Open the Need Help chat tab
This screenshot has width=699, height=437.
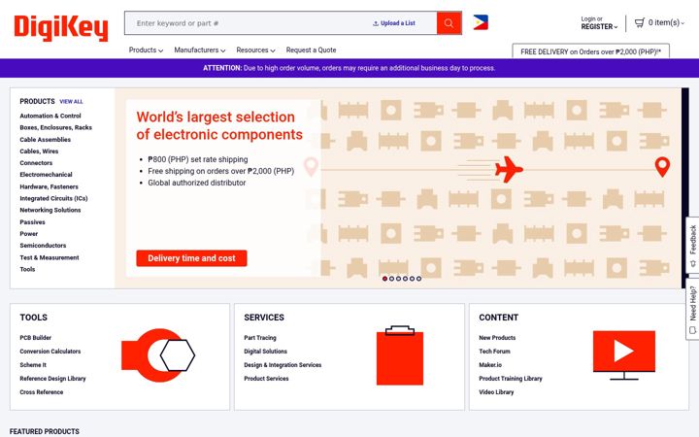pyautogui.click(x=692, y=309)
